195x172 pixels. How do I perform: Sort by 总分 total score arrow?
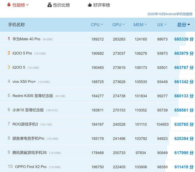point(189,25)
